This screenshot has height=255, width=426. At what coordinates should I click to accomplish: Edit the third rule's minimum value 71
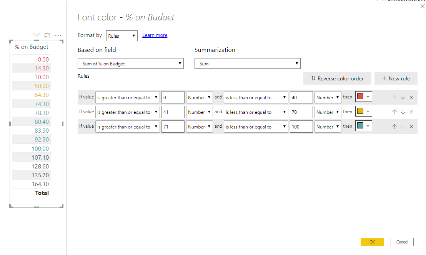(173, 127)
